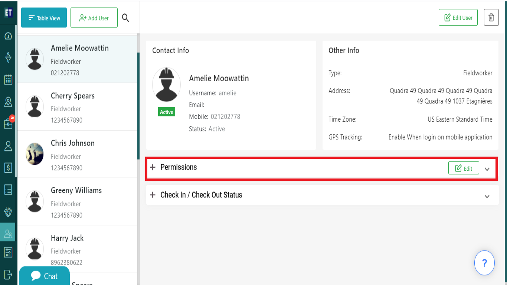This screenshot has height=285, width=507.
Task: Click Chris Johnson's profile photo
Action: click(x=35, y=154)
